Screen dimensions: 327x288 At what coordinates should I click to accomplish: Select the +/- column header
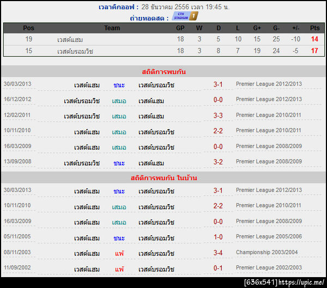[x=295, y=28]
